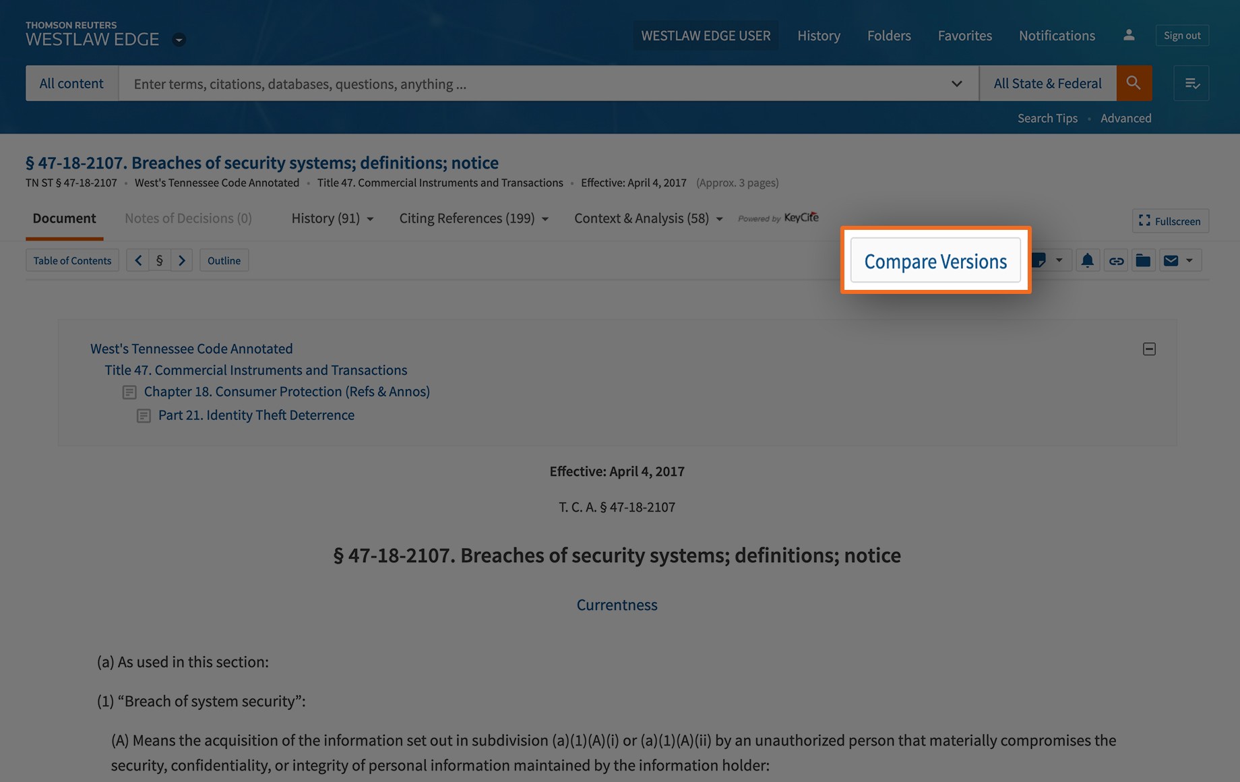
Task: Click the KeyCite alert bell icon
Action: [1087, 261]
